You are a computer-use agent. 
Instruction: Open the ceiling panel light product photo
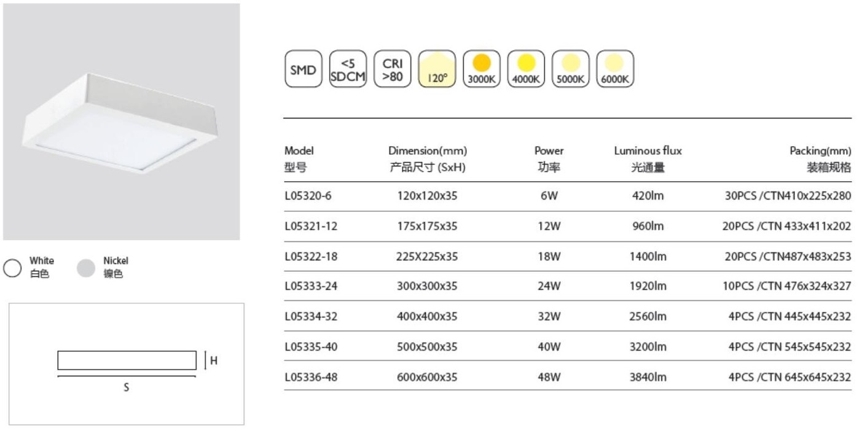(121, 122)
